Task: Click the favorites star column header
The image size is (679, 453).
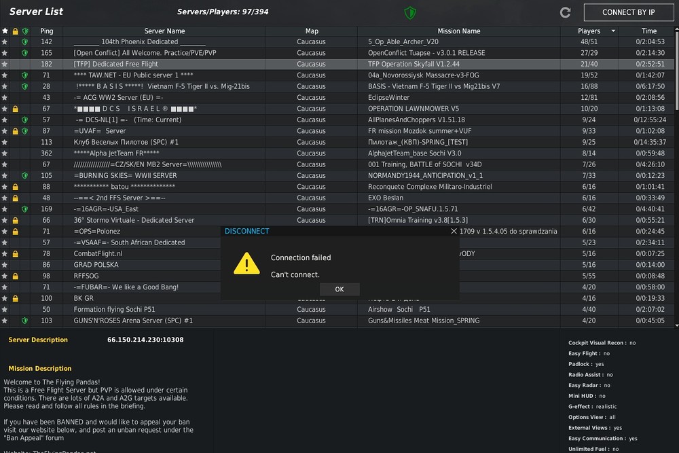Action: coord(5,31)
